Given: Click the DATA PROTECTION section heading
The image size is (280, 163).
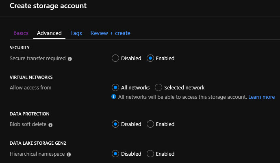Looking at the screenshot, I should [x=30, y=114].
